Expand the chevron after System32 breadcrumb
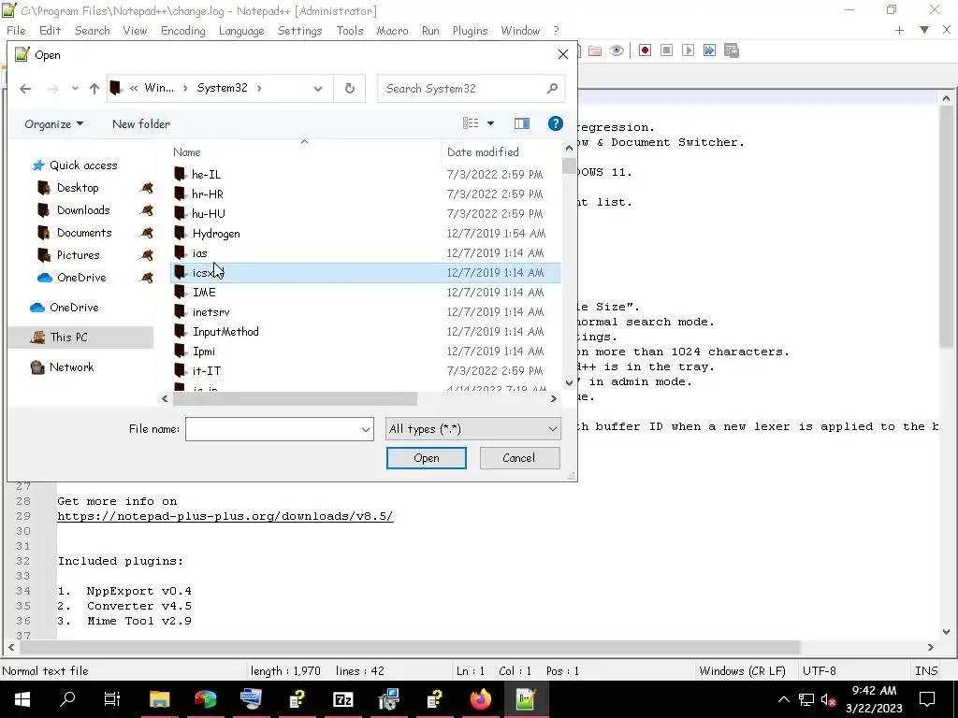This screenshot has width=958, height=718. 259,89
